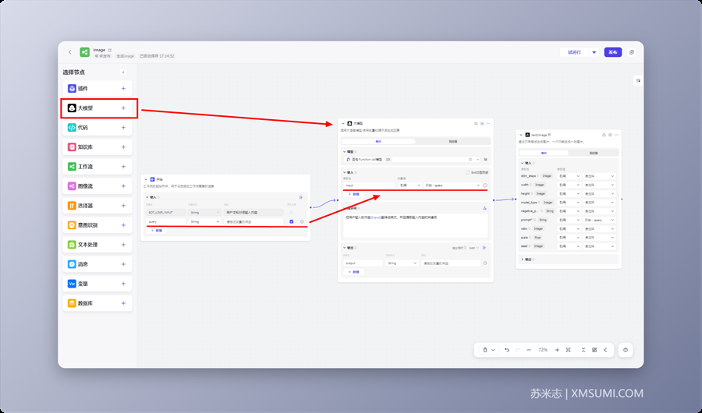702x413 pixels.
Task: Click the redo arrow in bottom toolbar
Action: click(x=518, y=350)
